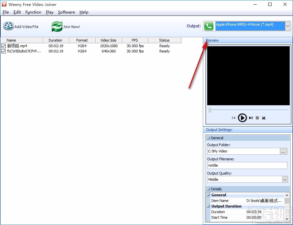This screenshot has width=293, height=225.
Task: Click the skip-to-next icon in preview controls
Action: click(x=250, y=118)
